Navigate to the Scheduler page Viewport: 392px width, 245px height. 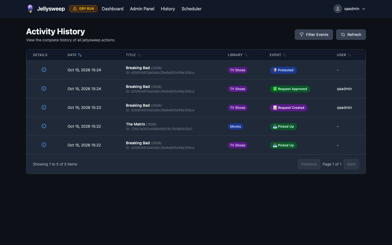pos(192,9)
